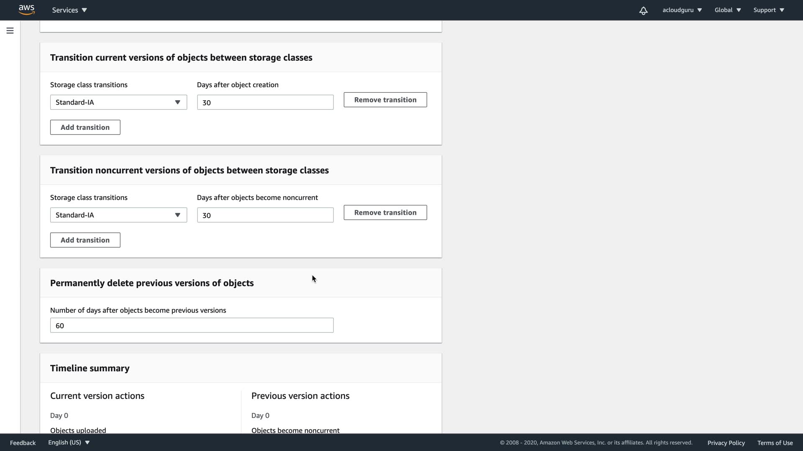Remove the noncurrent versions transition

(x=385, y=213)
